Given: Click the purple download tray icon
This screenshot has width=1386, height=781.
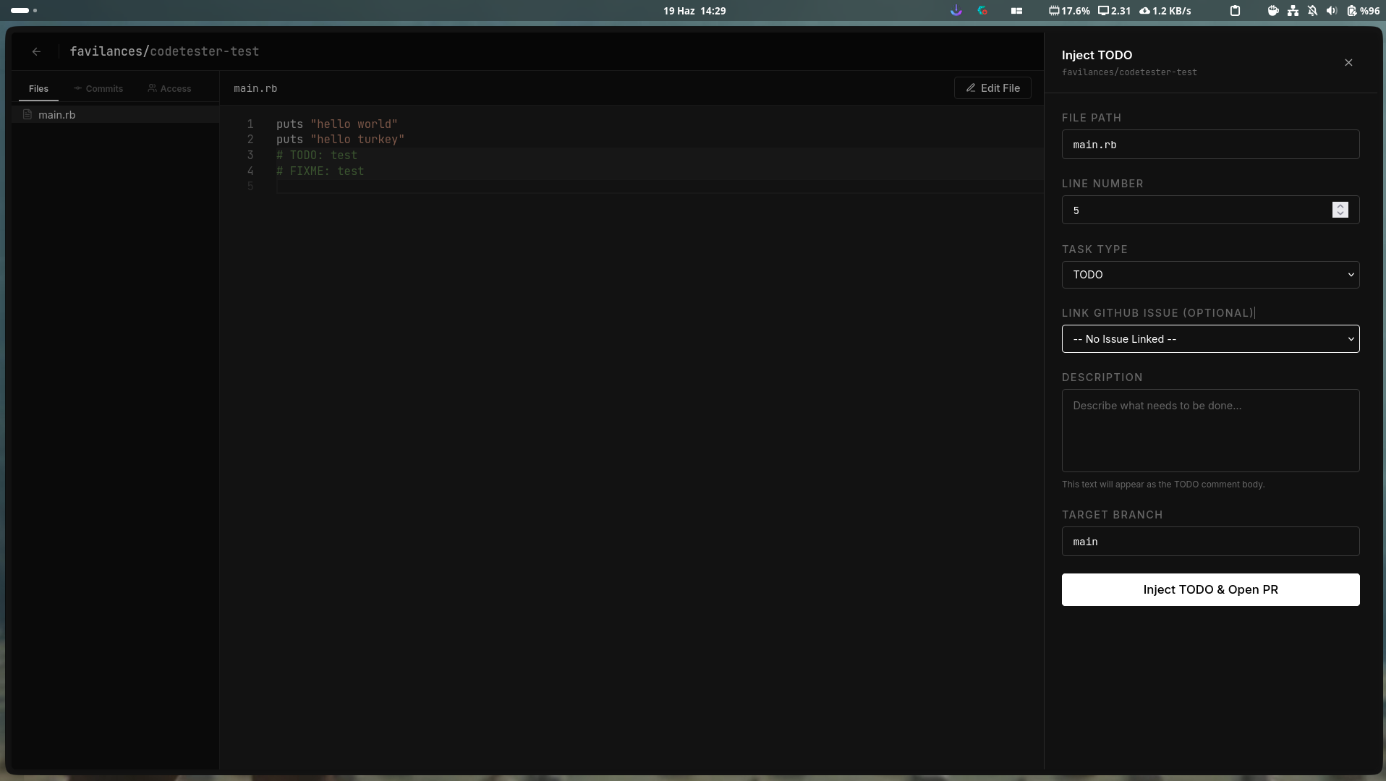Looking at the screenshot, I should [956, 11].
